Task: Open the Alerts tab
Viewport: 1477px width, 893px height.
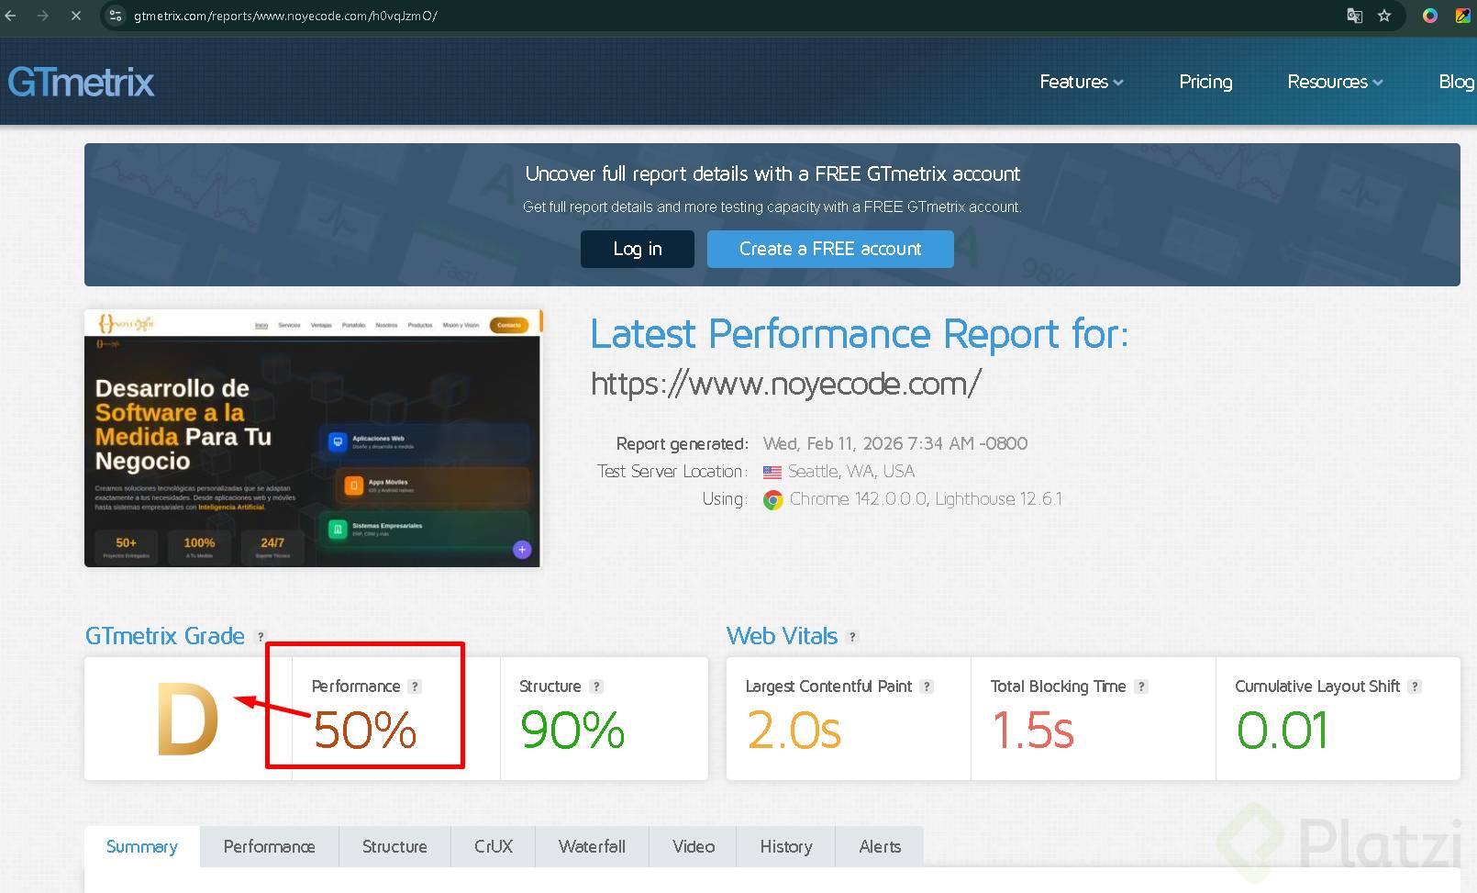Action: tap(880, 847)
